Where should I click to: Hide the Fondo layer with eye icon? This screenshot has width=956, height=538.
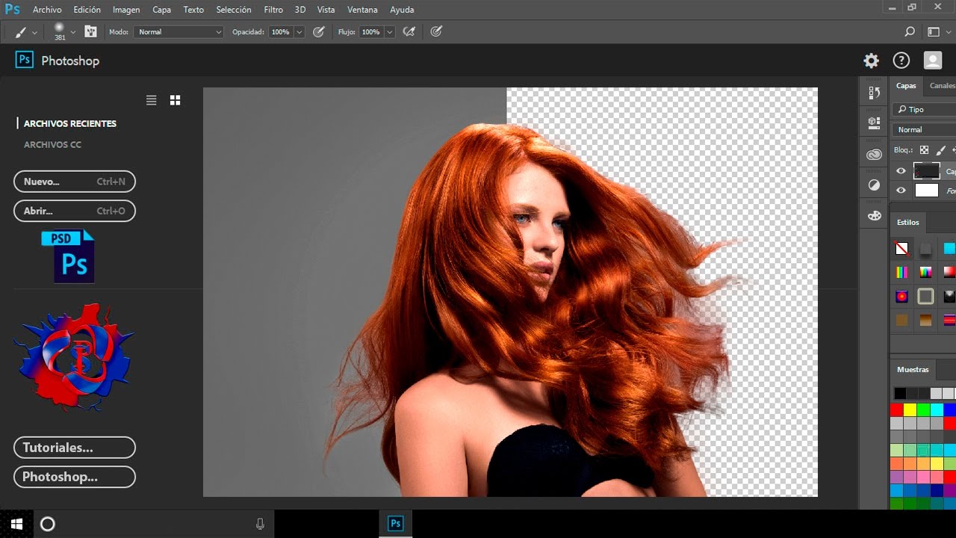901,191
